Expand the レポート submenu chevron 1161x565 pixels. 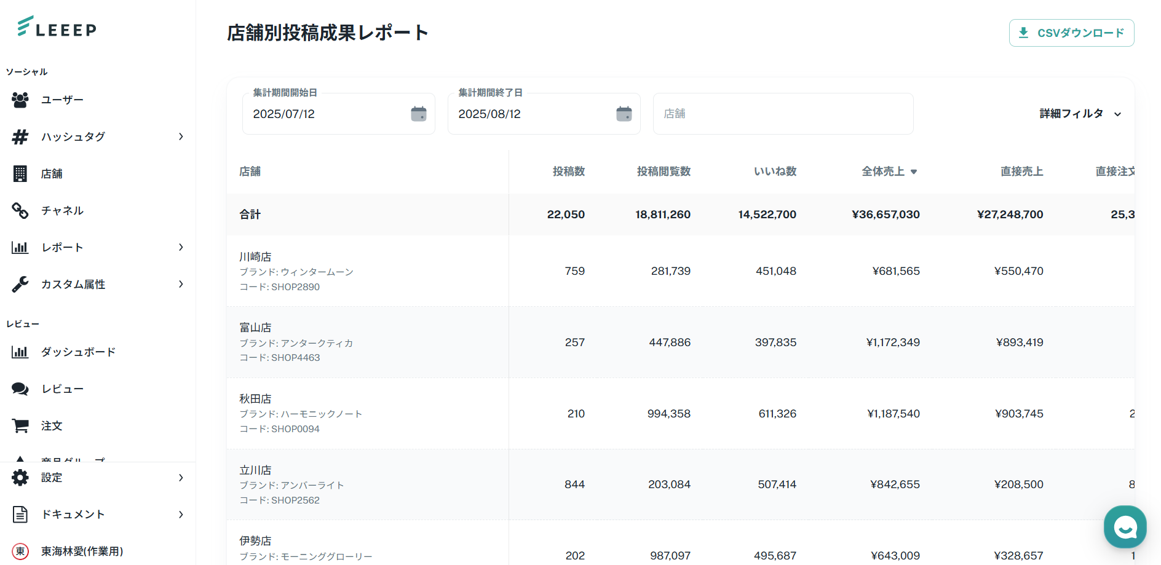point(181,247)
